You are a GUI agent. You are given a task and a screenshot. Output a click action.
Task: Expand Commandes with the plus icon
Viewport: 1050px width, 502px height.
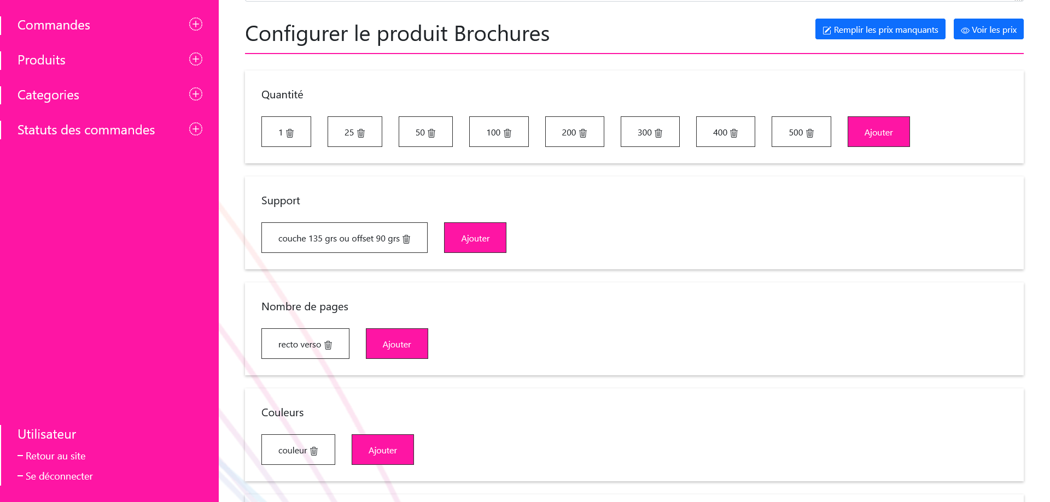pyautogui.click(x=195, y=24)
